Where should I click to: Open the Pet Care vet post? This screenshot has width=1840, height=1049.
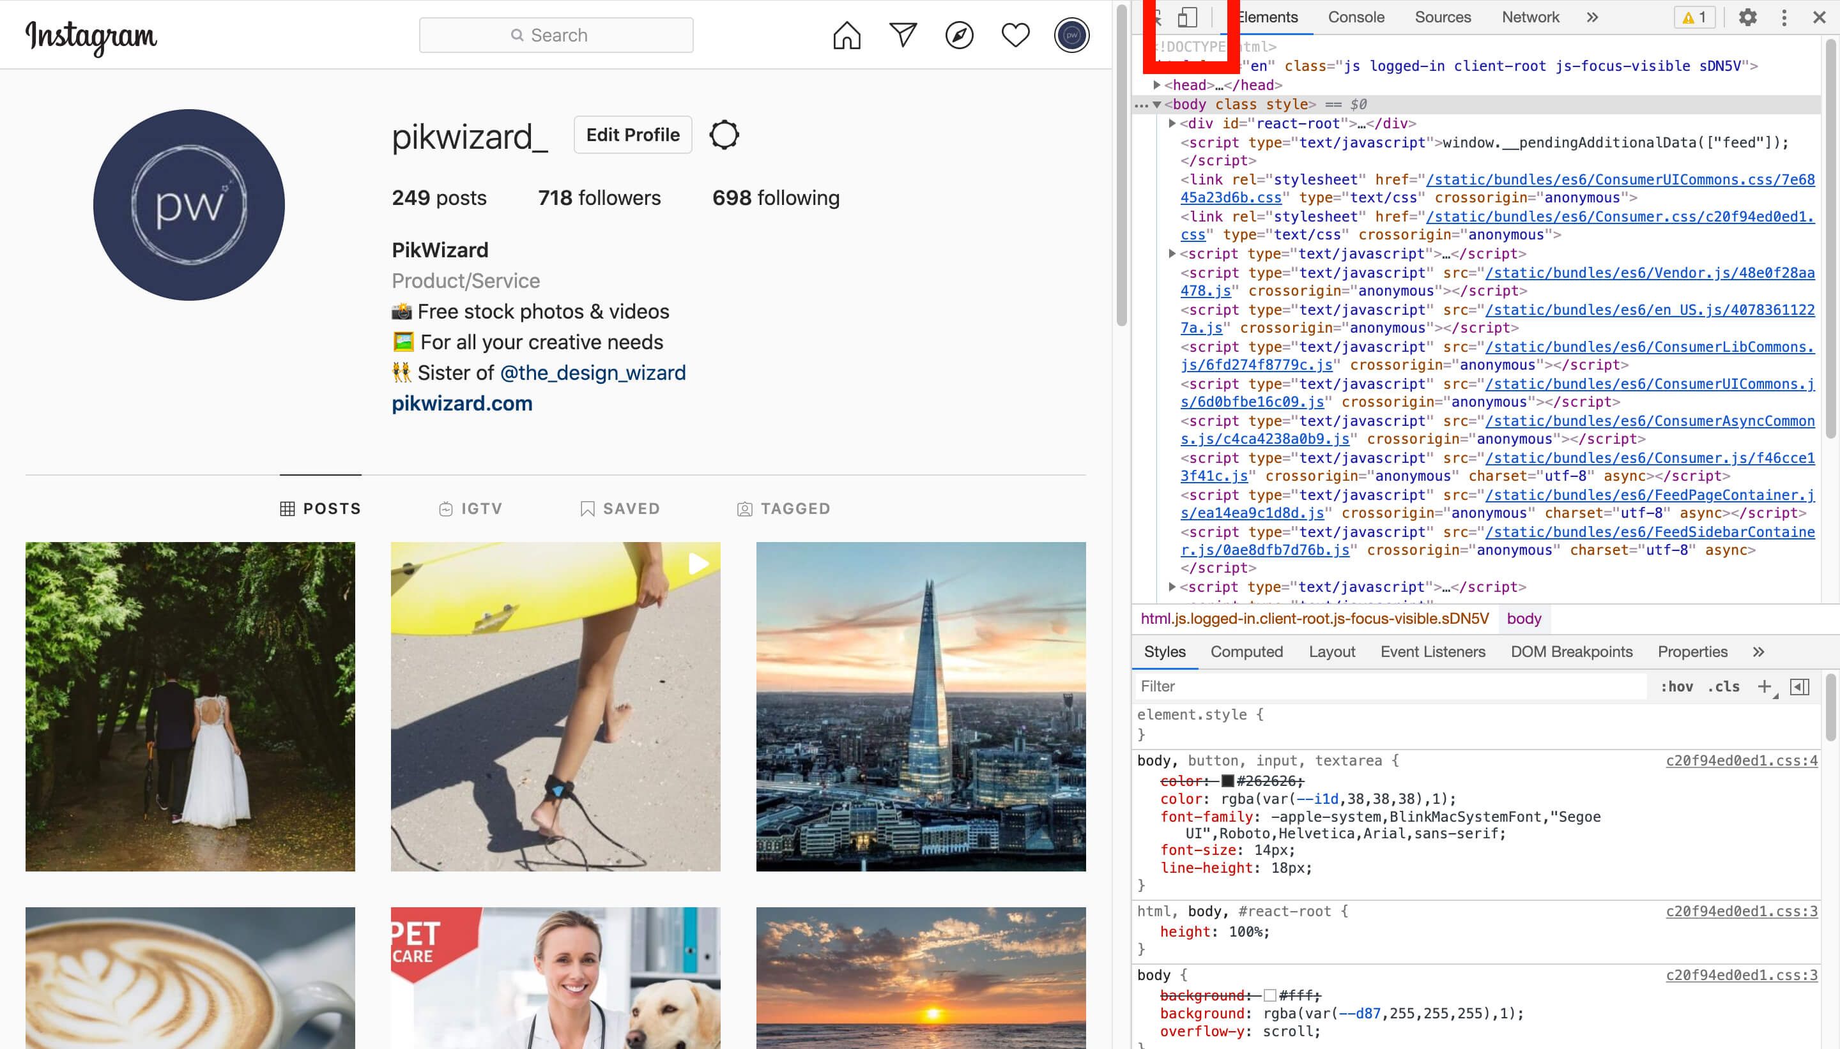pos(556,977)
